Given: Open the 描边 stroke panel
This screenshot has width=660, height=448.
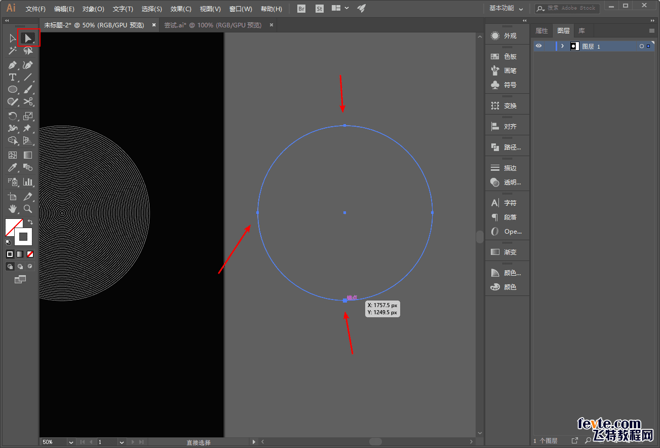Looking at the screenshot, I should point(507,168).
